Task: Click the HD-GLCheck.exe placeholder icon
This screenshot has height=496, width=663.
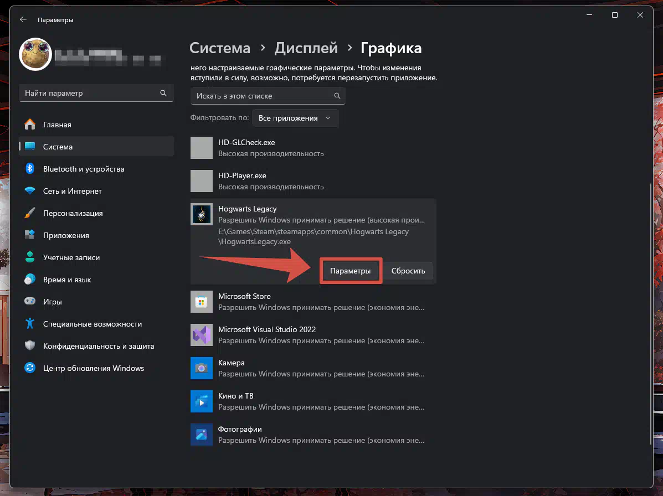Action: [201, 148]
